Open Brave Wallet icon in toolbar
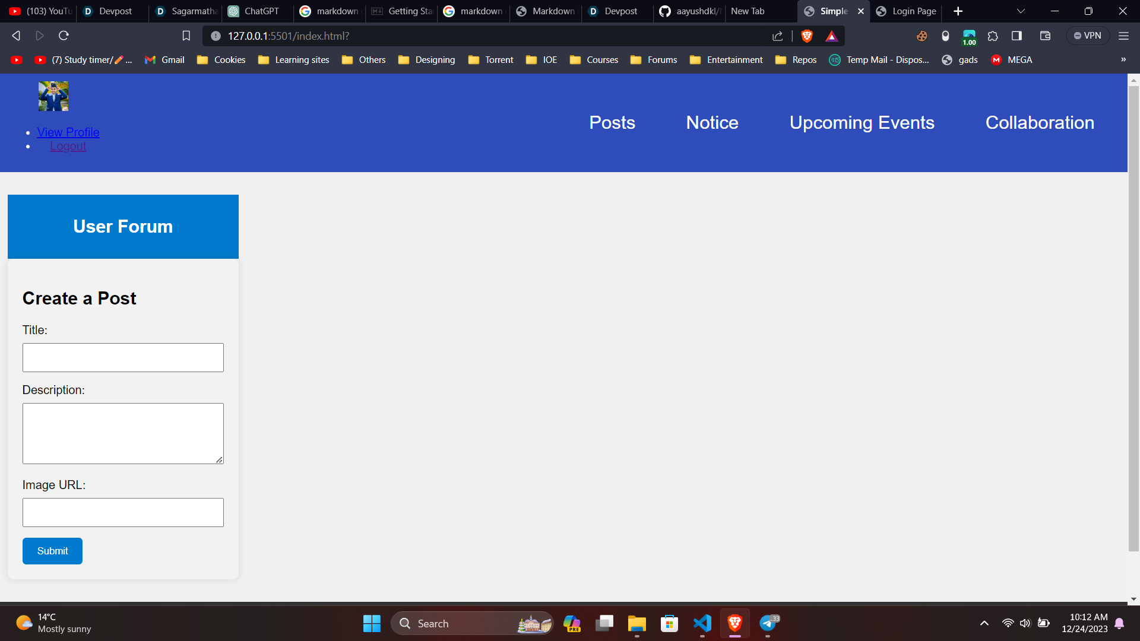The image size is (1140, 641). [1045, 36]
